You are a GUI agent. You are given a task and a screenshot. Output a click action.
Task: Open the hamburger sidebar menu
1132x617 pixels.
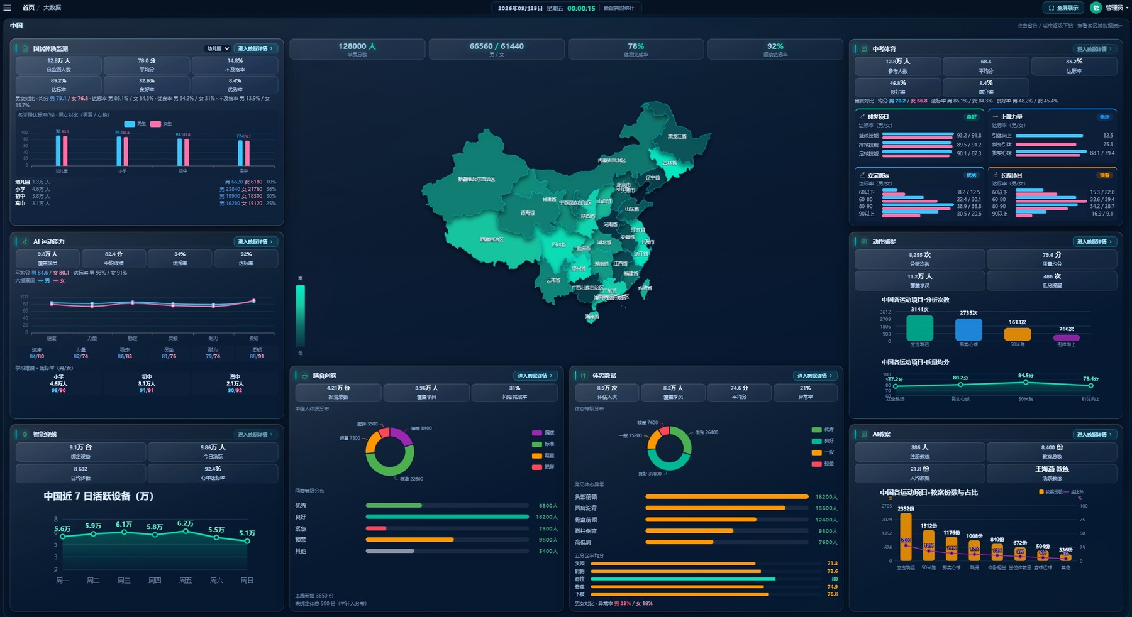tap(8, 8)
